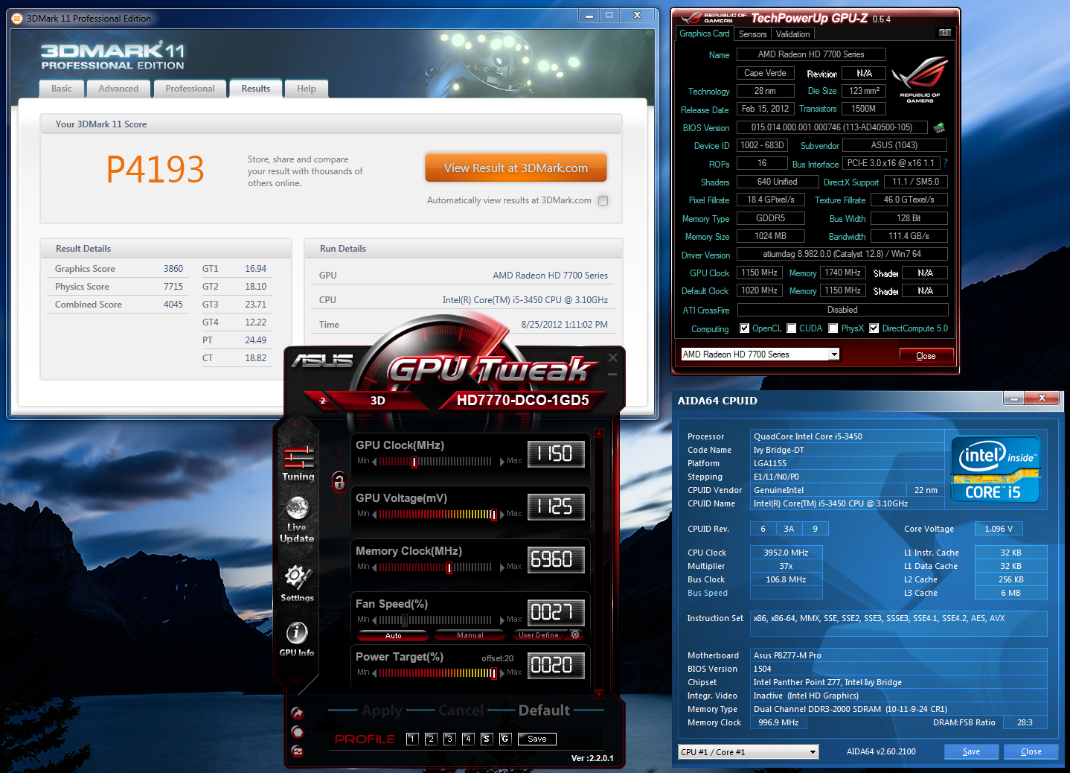Toggle the CUDA checkbox in GPU-Z
The image size is (1070, 773).
click(x=792, y=328)
